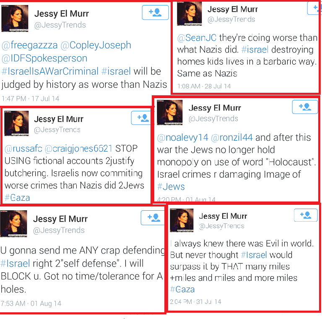Click follow icon on the 17 Jul 14 tweet
The image size is (322, 319).
pos(155,13)
